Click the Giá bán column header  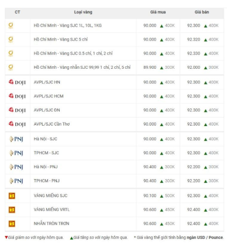[x=202, y=12]
